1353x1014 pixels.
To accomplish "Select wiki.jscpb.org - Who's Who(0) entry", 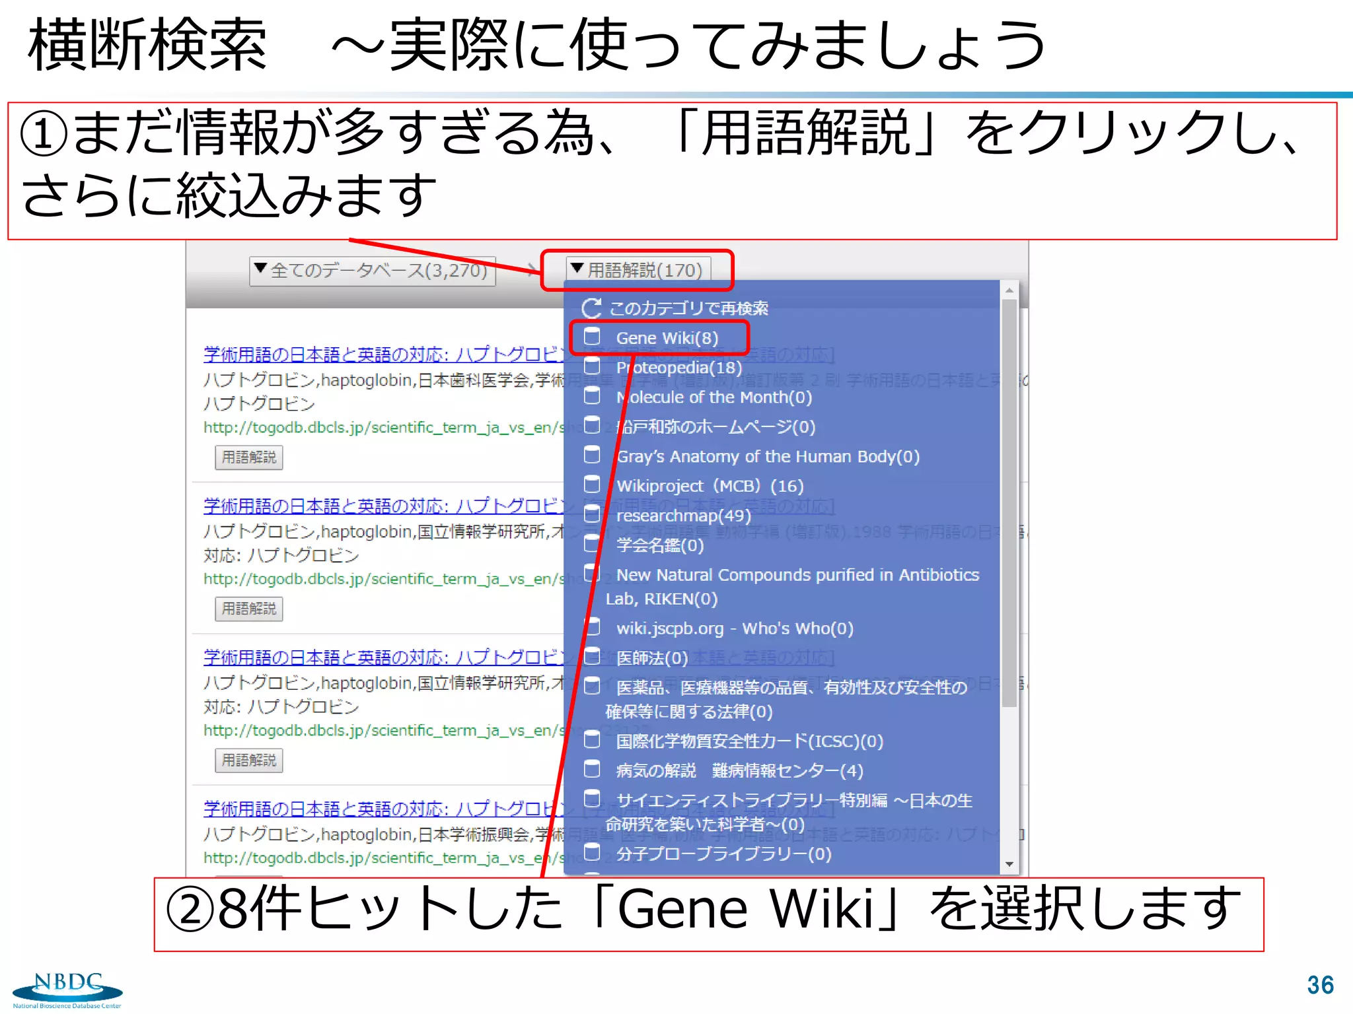I will pos(735,628).
